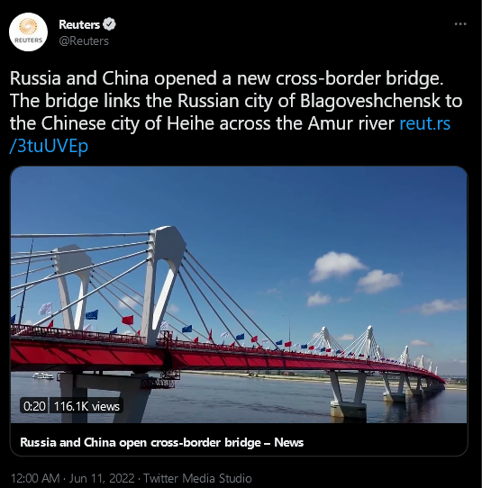The height and width of the screenshot is (488, 482).
Task: Open the three-dot more options menu
Action: tap(460, 24)
